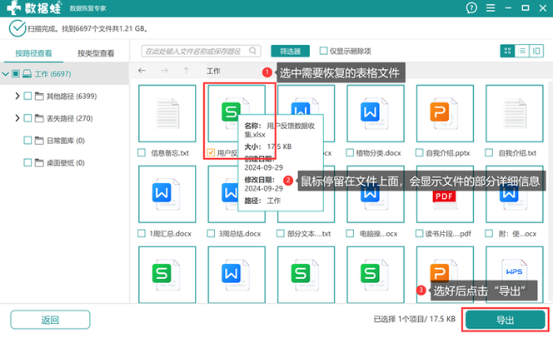This screenshot has height=338, width=553.
Task: Select the WPS file thumbnail in bottom row
Action: tap(514, 275)
